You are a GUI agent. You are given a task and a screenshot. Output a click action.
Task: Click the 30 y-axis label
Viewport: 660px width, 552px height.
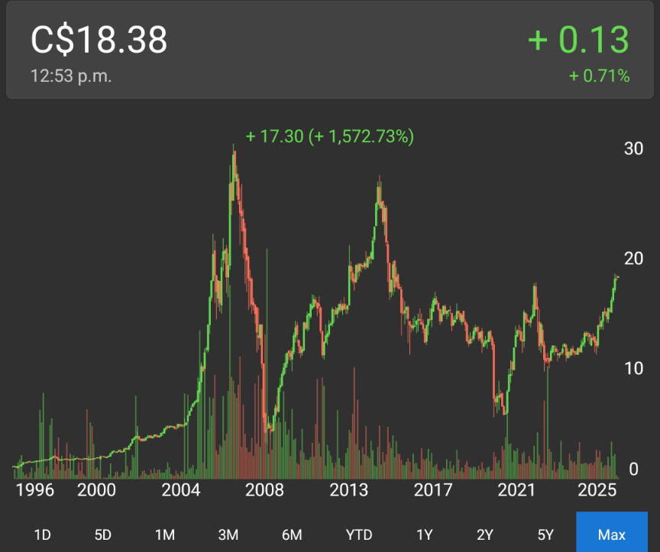[x=633, y=149]
